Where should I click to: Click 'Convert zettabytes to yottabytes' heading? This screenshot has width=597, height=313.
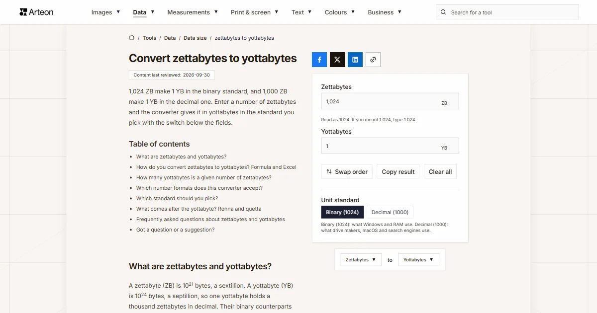click(213, 58)
